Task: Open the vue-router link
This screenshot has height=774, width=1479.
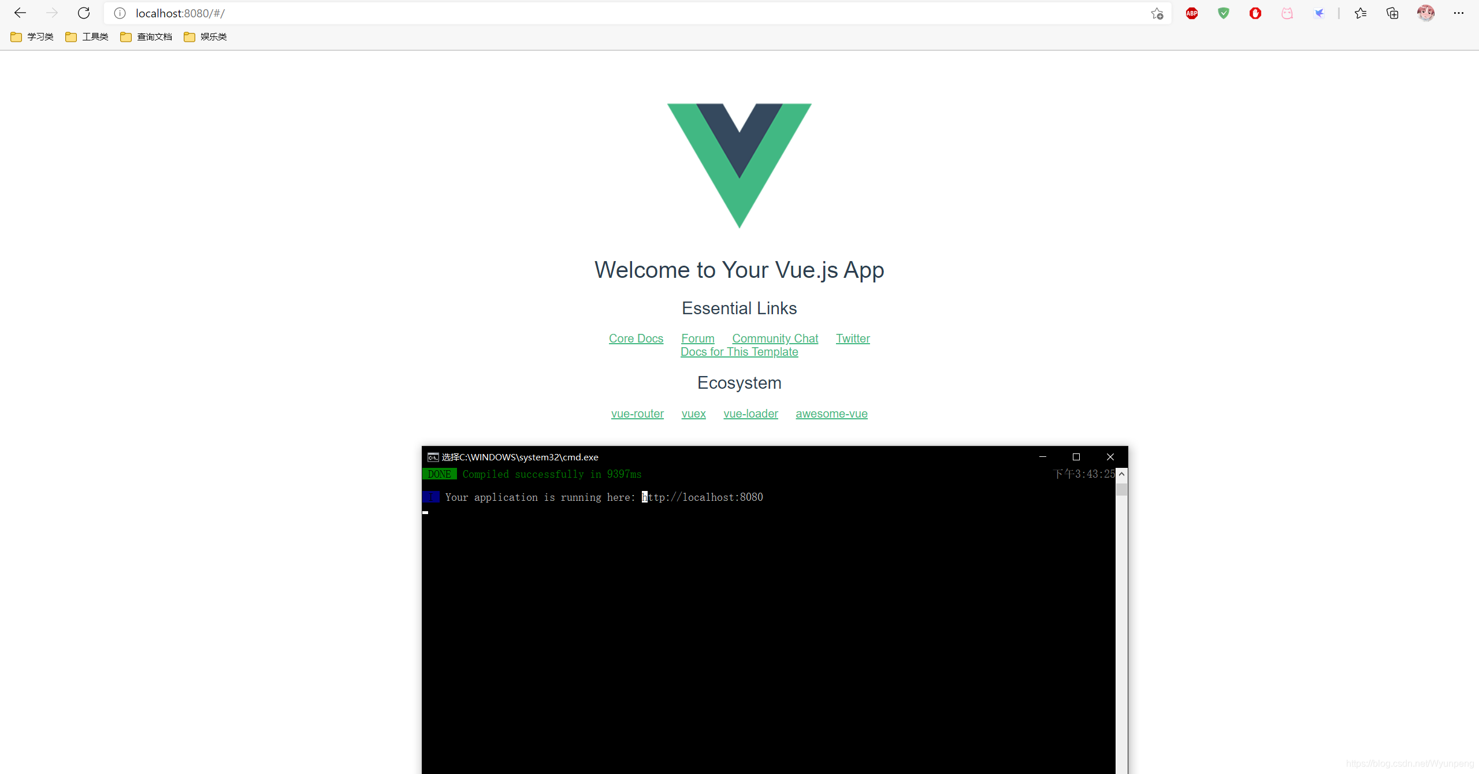Action: pyautogui.click(x=637, y=414)
